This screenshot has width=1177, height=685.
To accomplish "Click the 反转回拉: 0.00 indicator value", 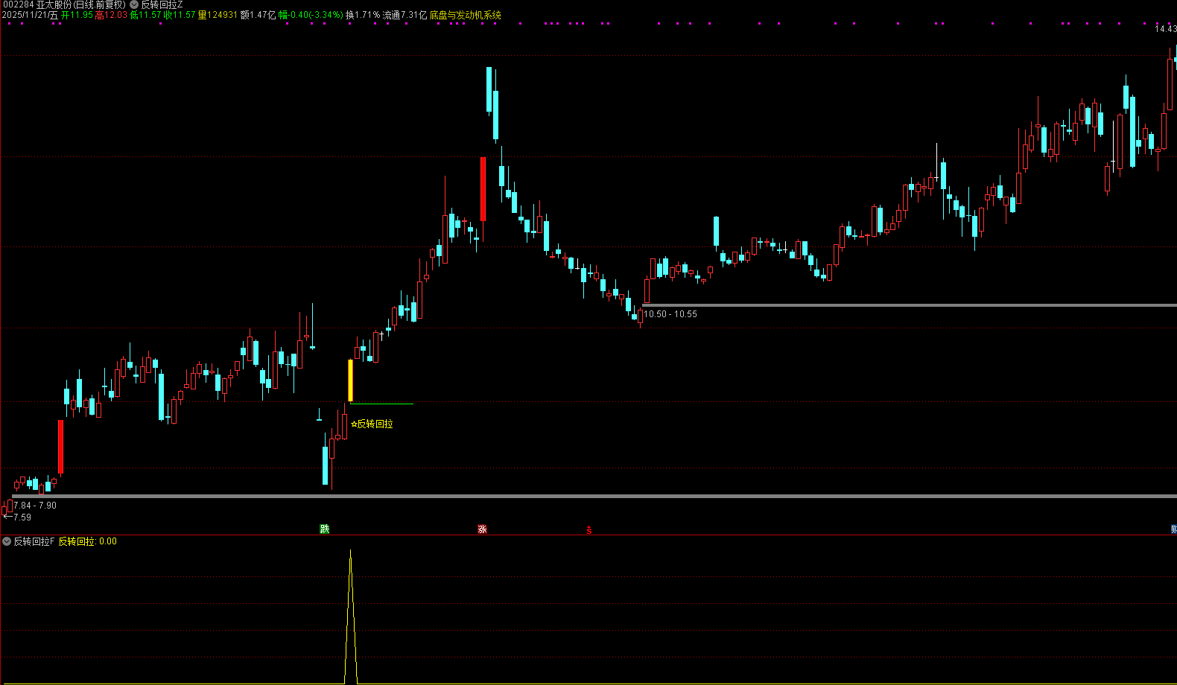I will coord(88,541).
